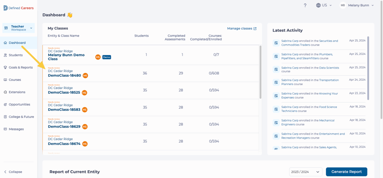383x178 pixels.
Task: Click the activity icon for Knowing Your Expenses
Action: pyautogui.click(x=276, y=96)
